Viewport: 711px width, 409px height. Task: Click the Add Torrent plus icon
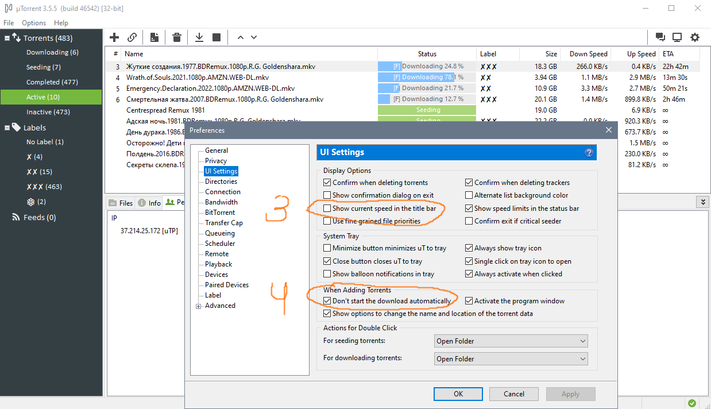click(x=114, y=37)
